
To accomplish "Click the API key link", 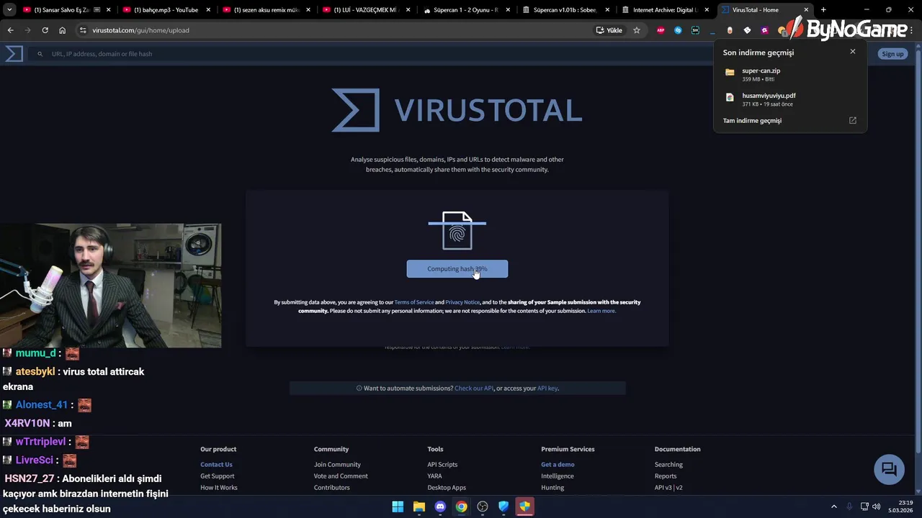I will [x=547, y=388].
